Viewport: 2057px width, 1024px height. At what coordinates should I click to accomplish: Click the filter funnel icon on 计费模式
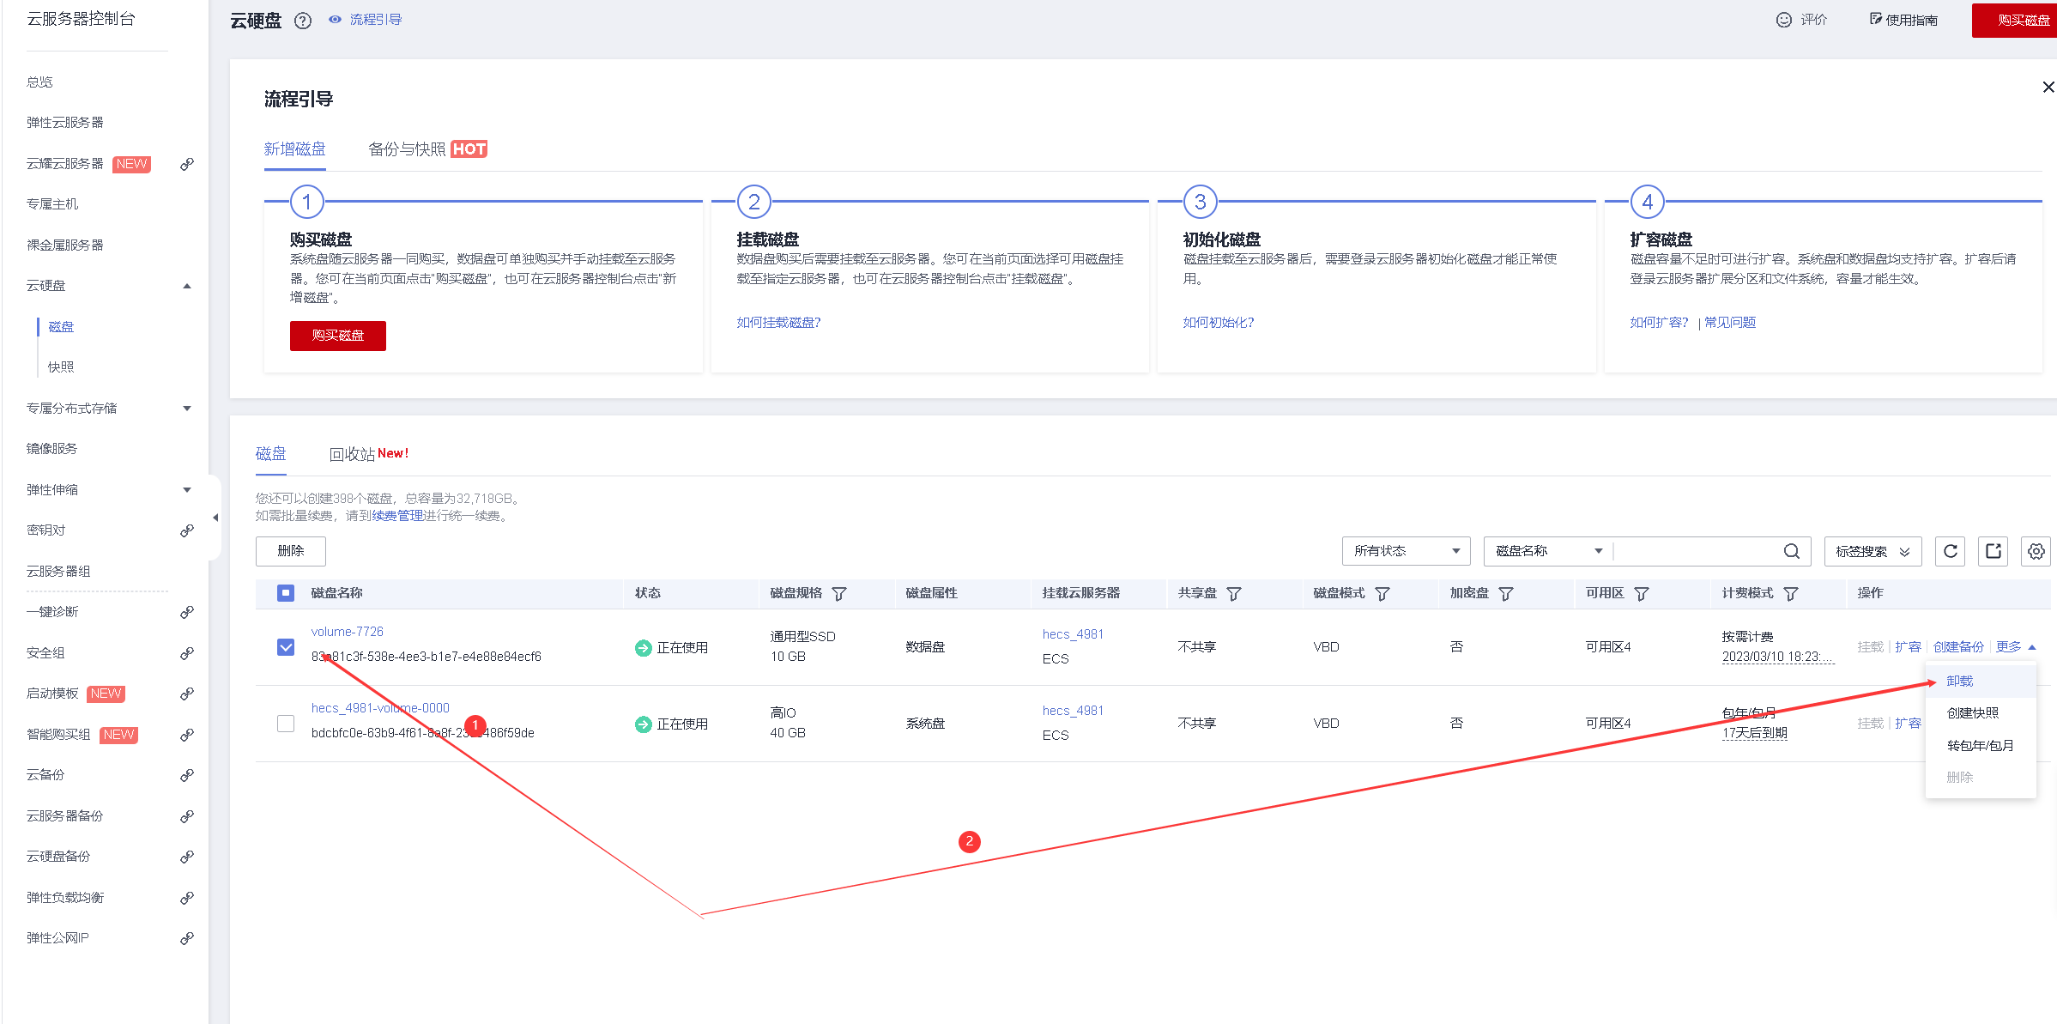1791,594
